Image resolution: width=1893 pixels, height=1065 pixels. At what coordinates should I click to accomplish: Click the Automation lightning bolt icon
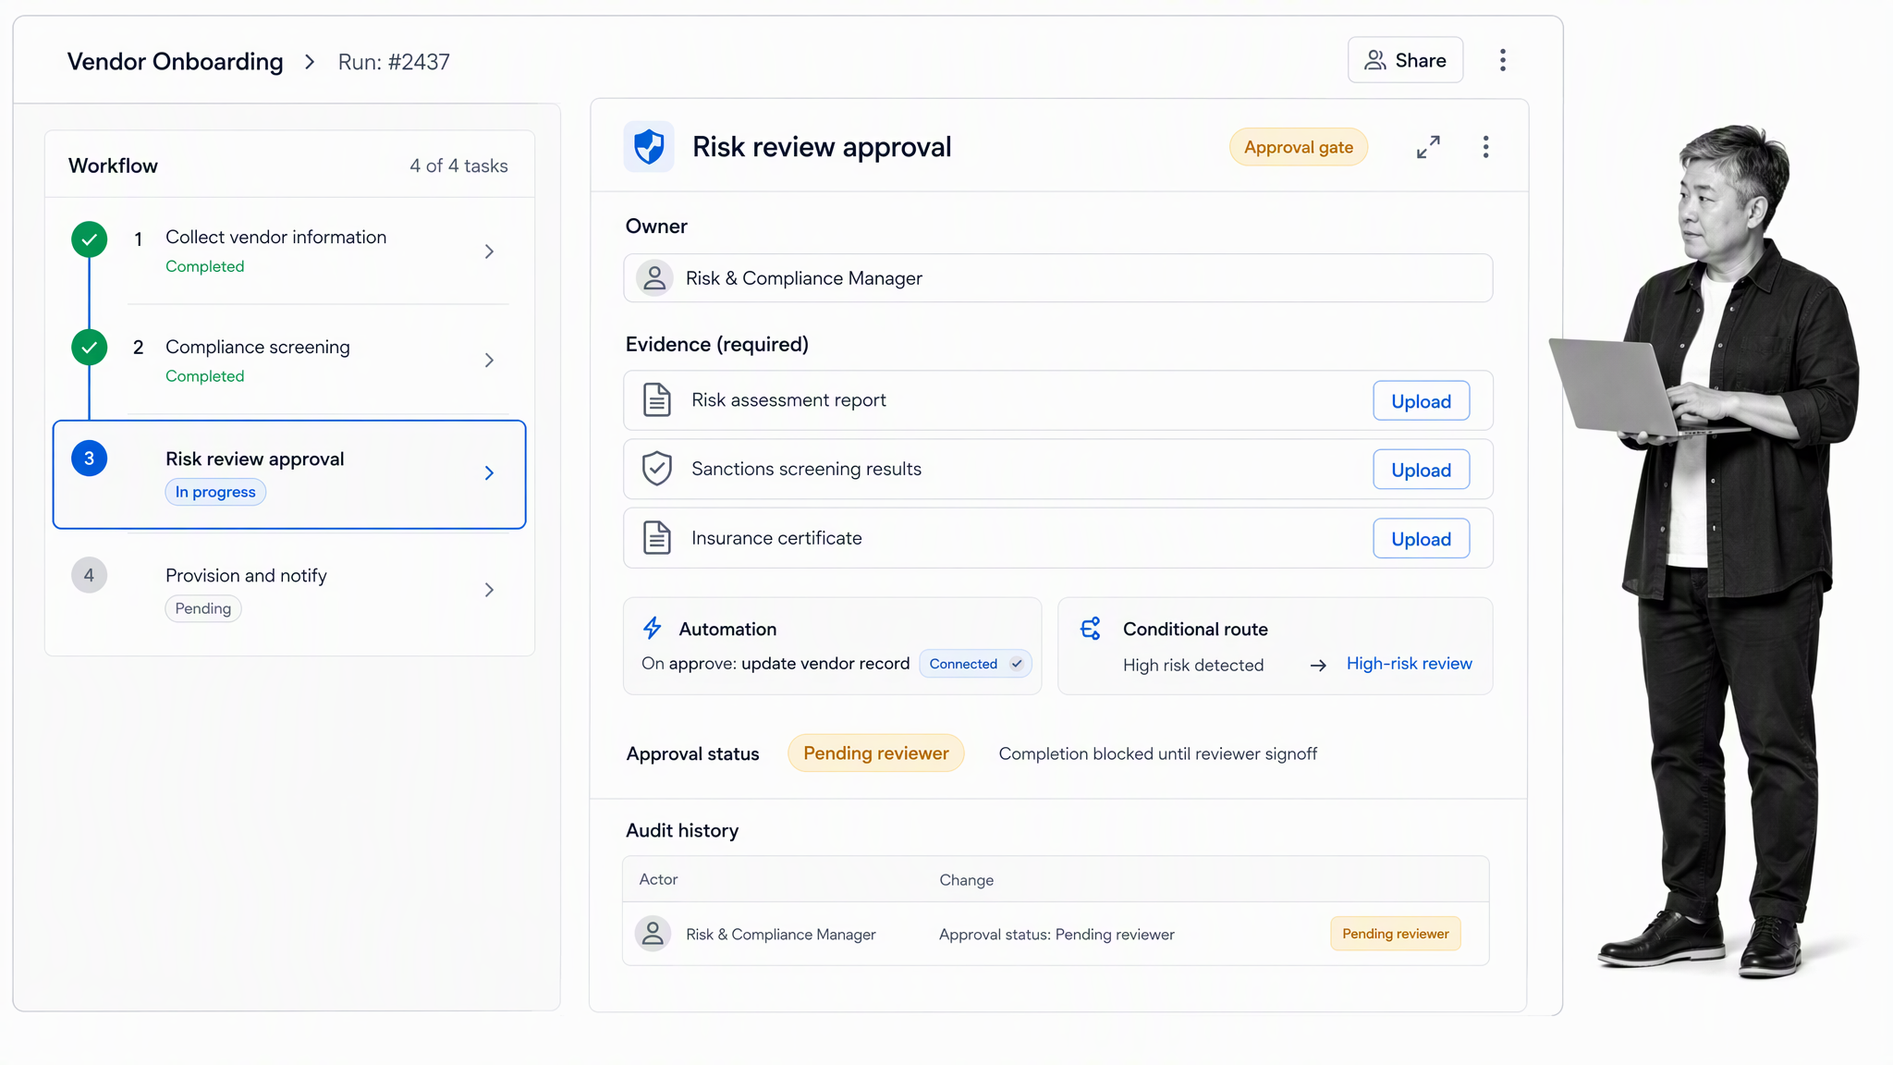point(653,629)
